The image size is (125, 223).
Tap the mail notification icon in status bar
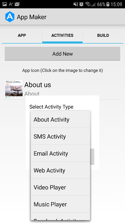17,4
